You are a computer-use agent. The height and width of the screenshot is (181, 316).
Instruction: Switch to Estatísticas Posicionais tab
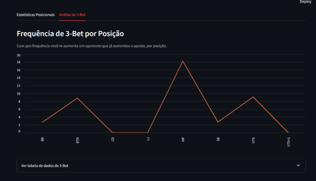pyautogui.click(x=36, y=15)
